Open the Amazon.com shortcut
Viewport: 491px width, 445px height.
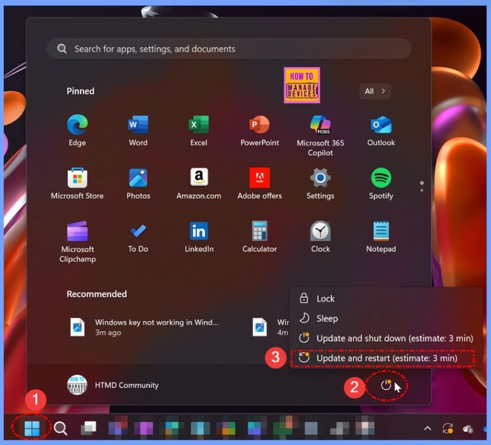point(199,183)
